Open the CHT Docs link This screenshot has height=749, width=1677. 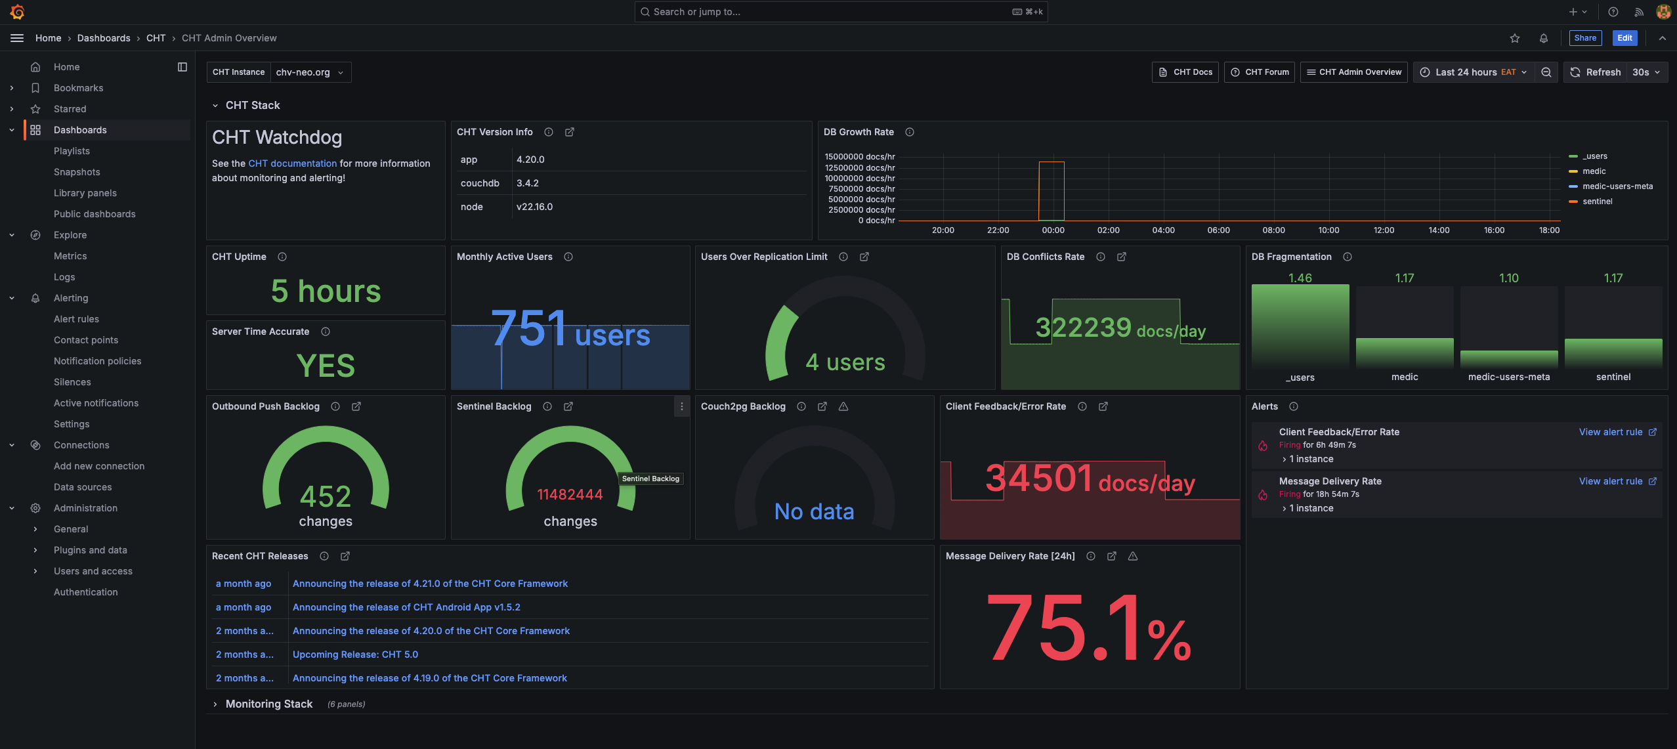[1185, 72]
